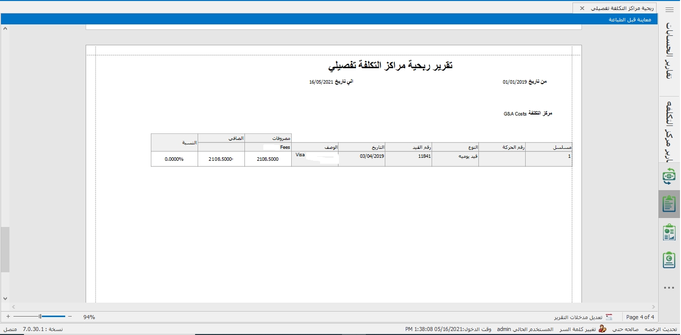This screenshot has width=681, height=335.
Task: Click the change password user icon
Action: (x=602, y=329)
